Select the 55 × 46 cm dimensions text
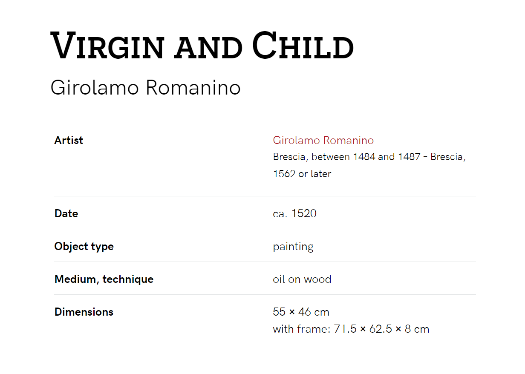The height and width of the screenshot is (374, 525). (301, 312)
